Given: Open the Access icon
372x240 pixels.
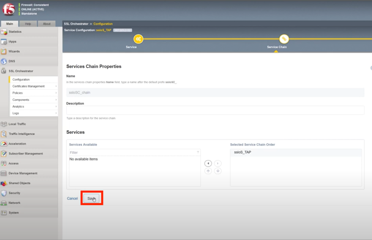Looking at the screenshot, I should 4,163.
